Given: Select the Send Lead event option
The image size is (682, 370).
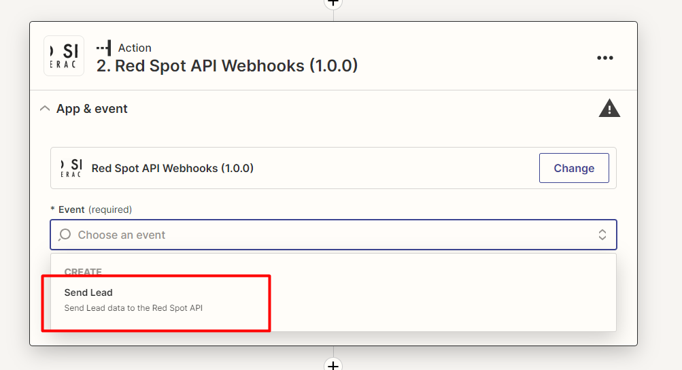Looking at the screenshot, I should [x=333, y=300].
